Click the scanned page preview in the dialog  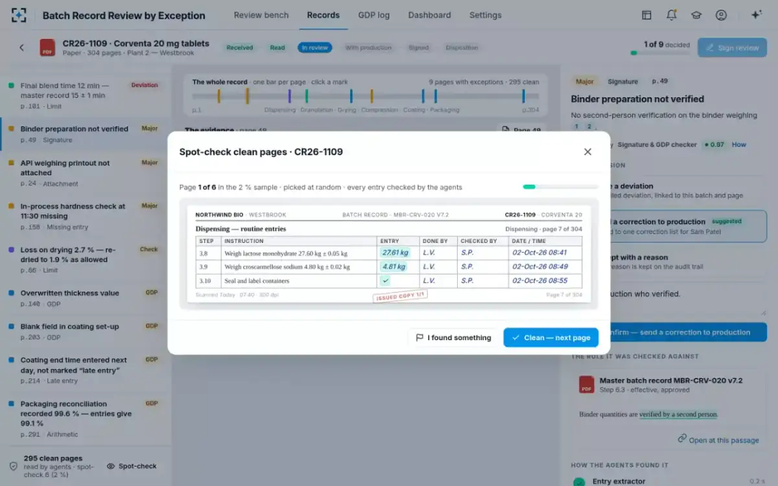point(389,254)
